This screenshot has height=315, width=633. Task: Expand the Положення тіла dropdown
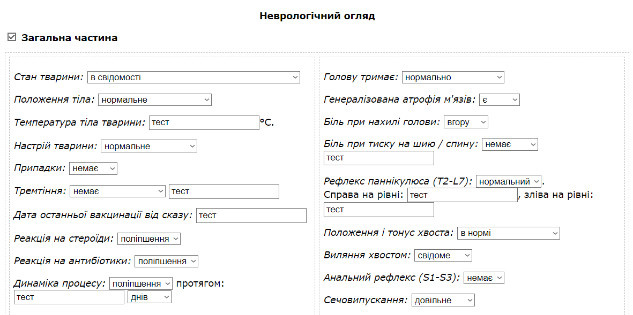click(x=154, y=100)
